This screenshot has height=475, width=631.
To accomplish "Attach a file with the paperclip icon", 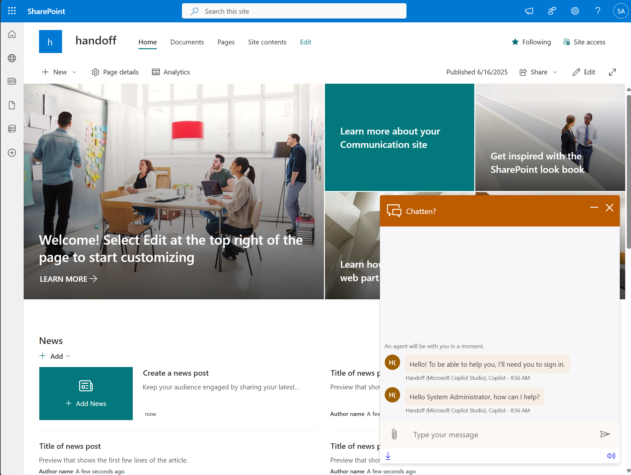I will point(394,434).
